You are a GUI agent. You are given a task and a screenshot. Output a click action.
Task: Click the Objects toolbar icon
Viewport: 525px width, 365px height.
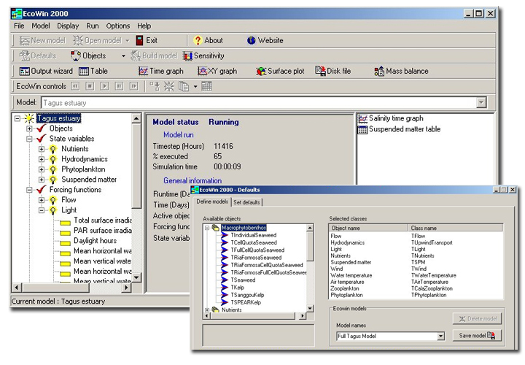click(x=76, y=55)
